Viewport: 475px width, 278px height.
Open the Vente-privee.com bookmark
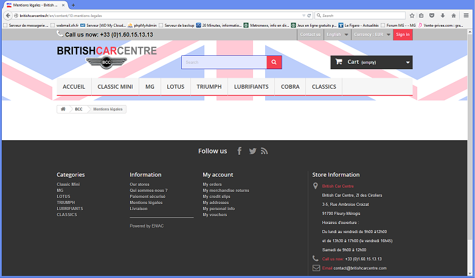coord(440,25)
